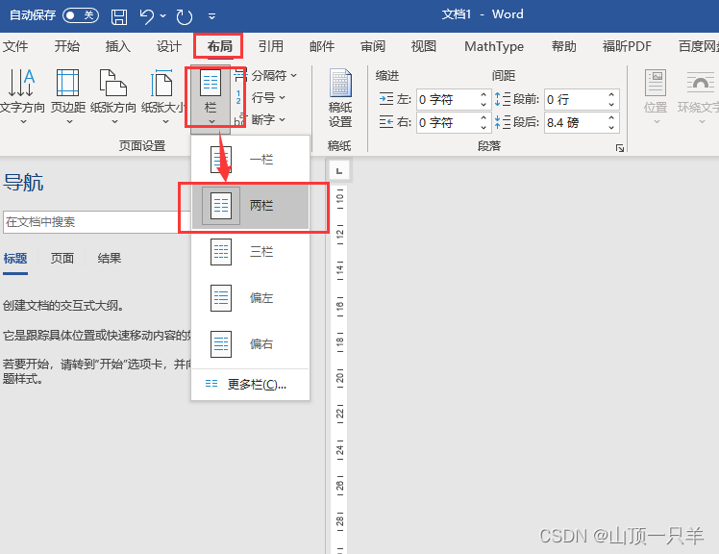The height and width of the screenshot is (554, 719).
Task: Open the 段落 paragraph dialog launcher
Action: (620, 148)
